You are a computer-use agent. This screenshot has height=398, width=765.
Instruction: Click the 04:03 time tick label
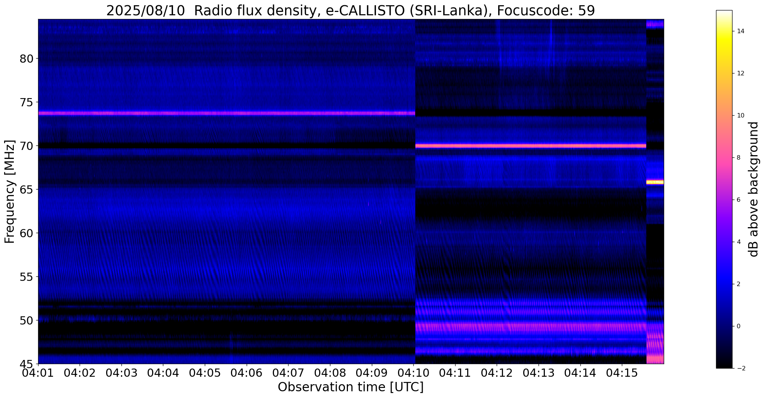click(121, 372)
